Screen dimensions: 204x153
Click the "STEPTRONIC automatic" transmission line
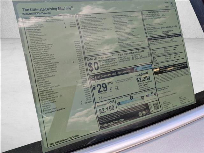(x=47, y=64)
